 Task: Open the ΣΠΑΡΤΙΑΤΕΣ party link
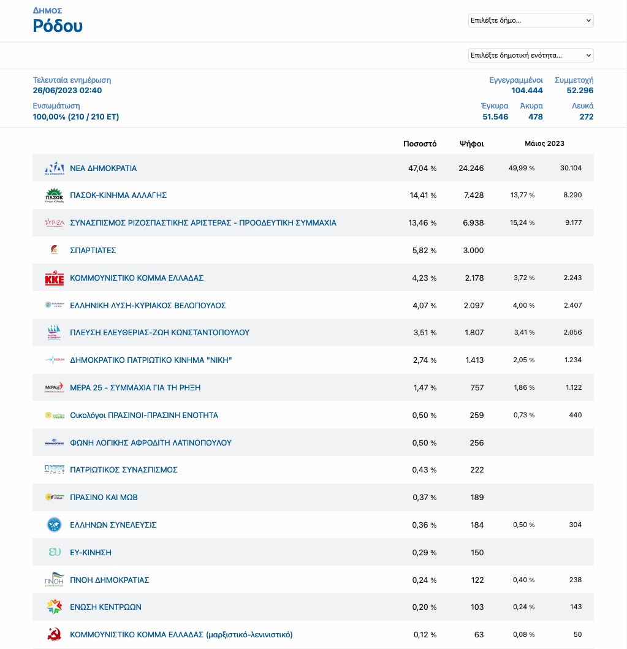(93, 250)
